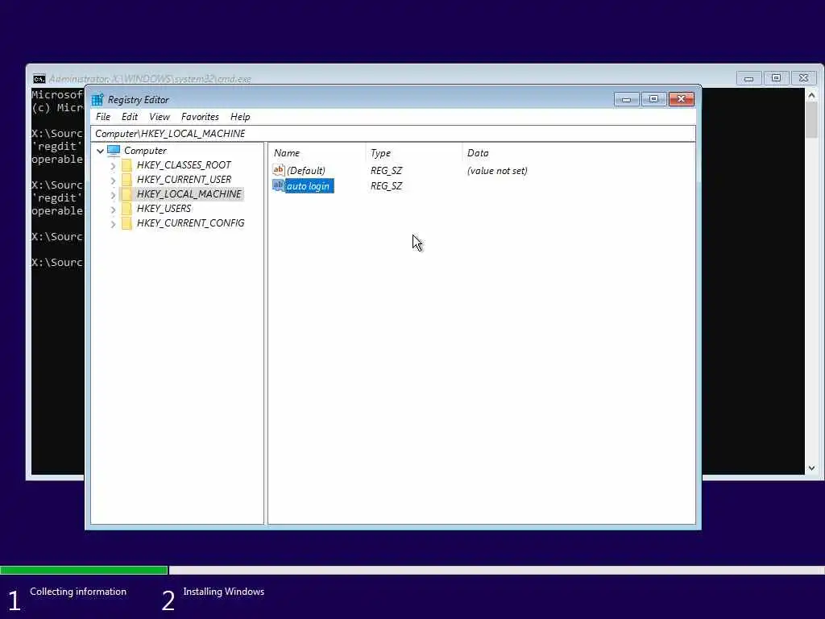Maximize the cmd.exe window
The width and height of the screenshot is (825, 619).
click(776, 78)
